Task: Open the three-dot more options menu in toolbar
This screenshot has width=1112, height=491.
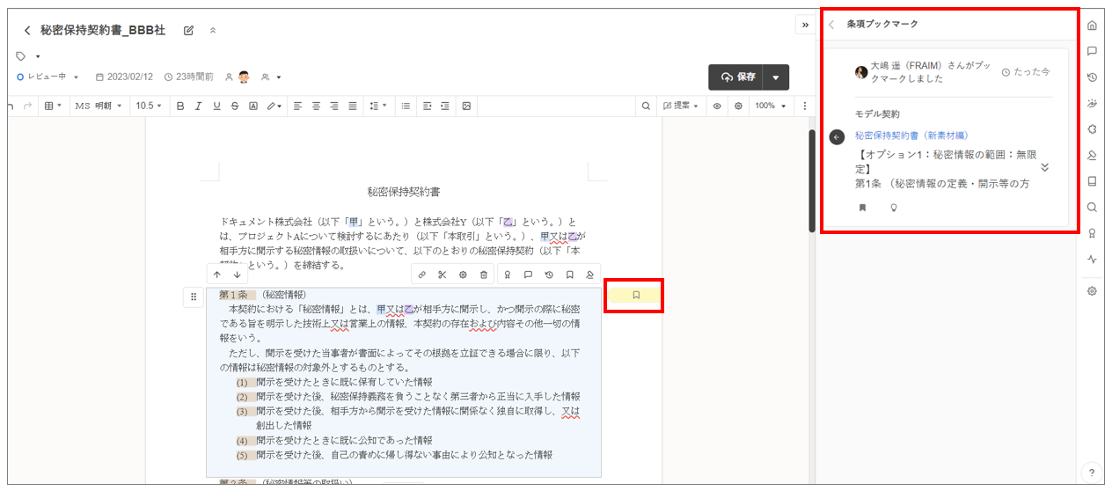Action: [x=804, y=106]
